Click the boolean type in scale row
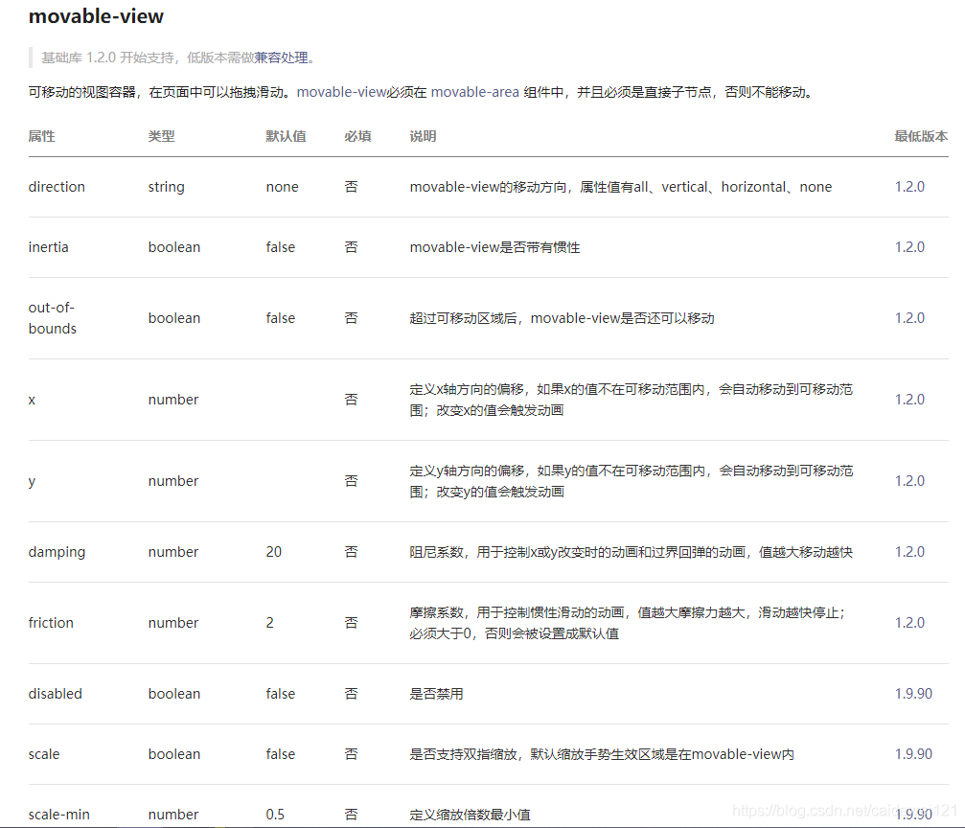This screenshot has height=828, width=965. 174,753
